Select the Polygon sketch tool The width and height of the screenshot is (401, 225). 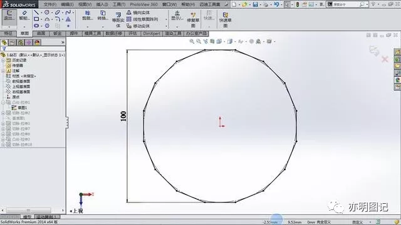pos(47,26)
